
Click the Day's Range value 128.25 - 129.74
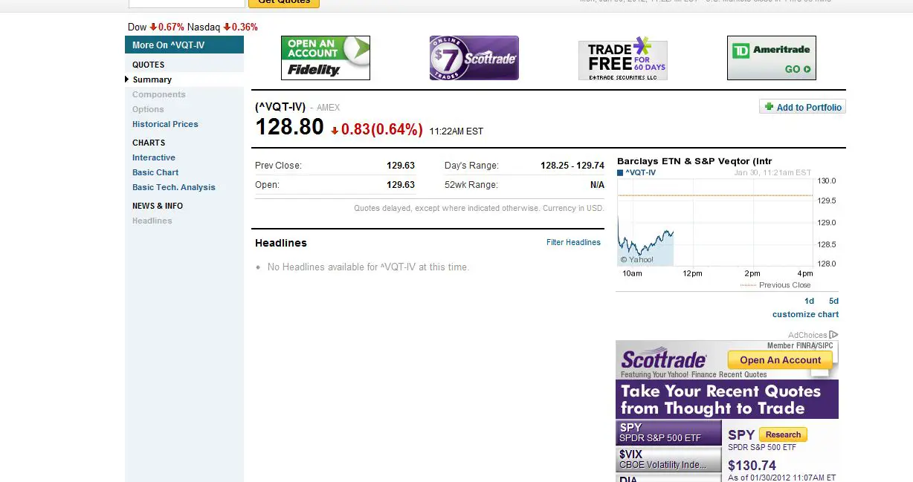click(x=572, y=166)
